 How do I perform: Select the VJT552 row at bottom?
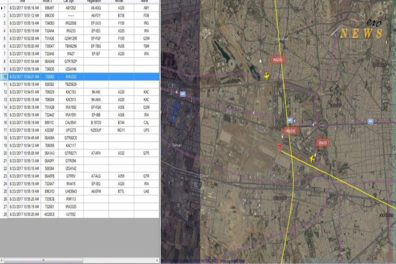pos(80,214)
